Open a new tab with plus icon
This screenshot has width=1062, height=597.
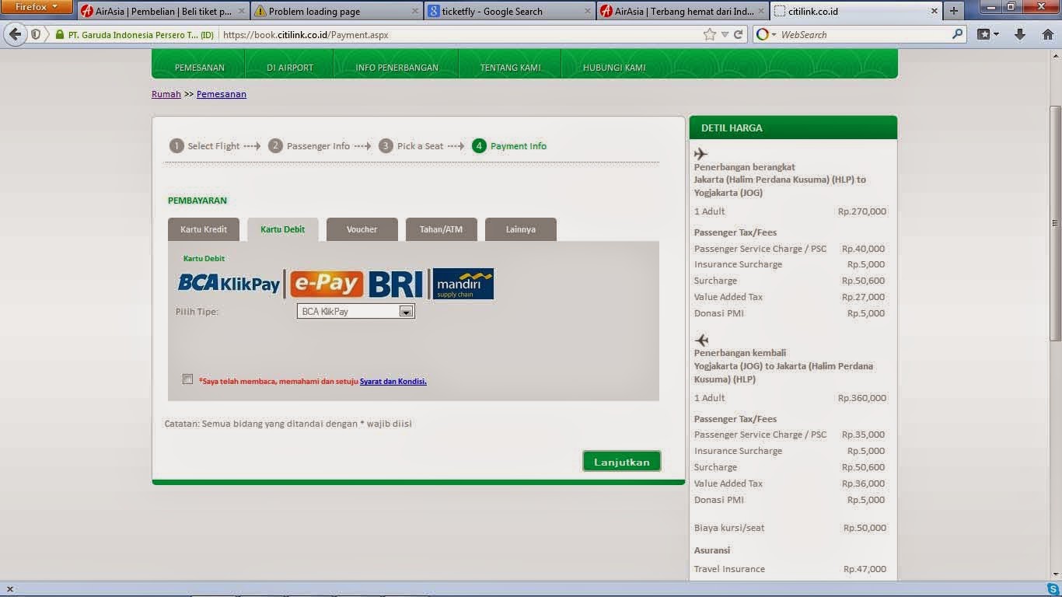953,11
